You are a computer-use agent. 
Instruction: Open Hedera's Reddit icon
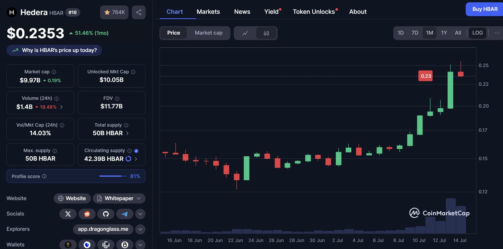[x=87, y=214]
